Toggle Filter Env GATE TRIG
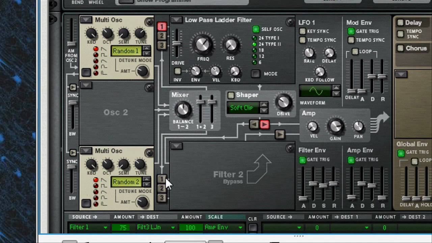 tap(302, 160)
